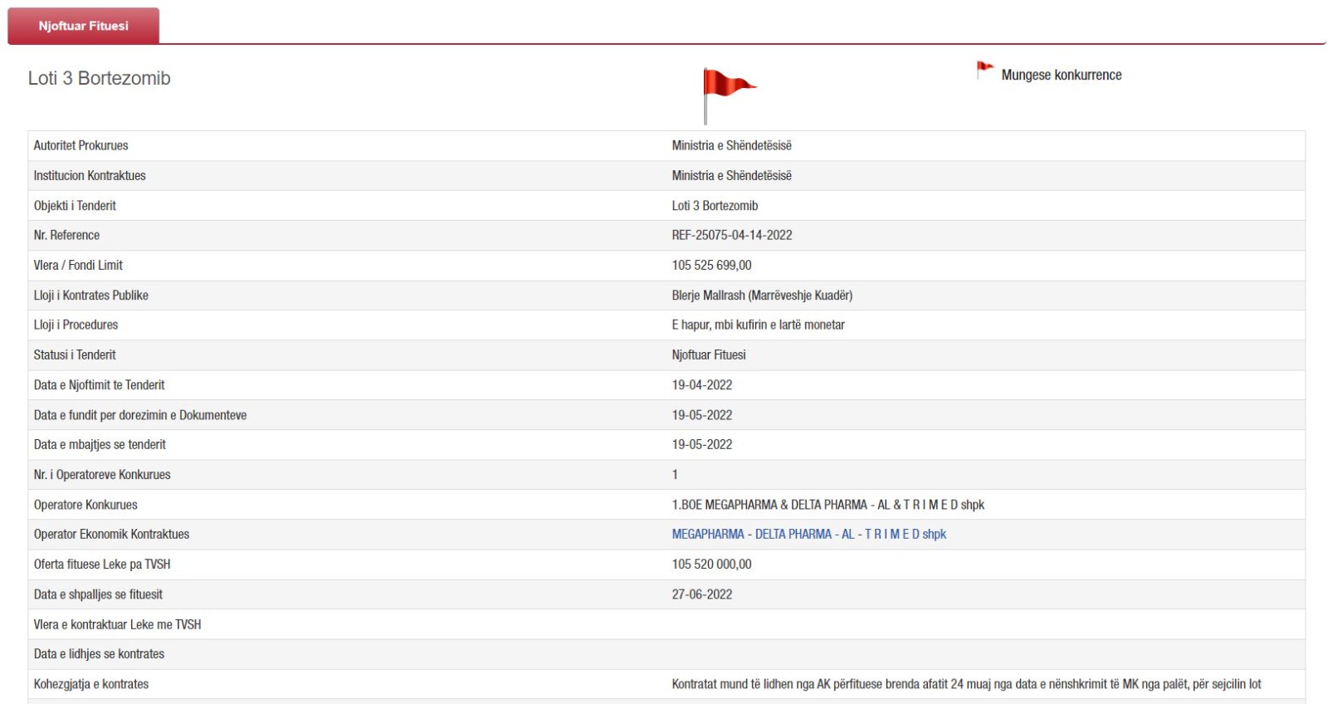The image size is (1328, 704).
Task: Click the Data e lidhjes se kontrates label
Action: pos(99,654)
